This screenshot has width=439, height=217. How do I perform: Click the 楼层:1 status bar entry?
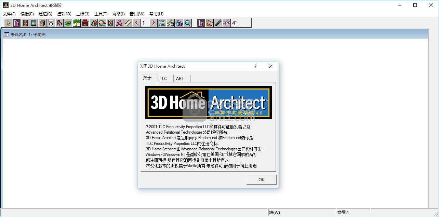(353, 213)
